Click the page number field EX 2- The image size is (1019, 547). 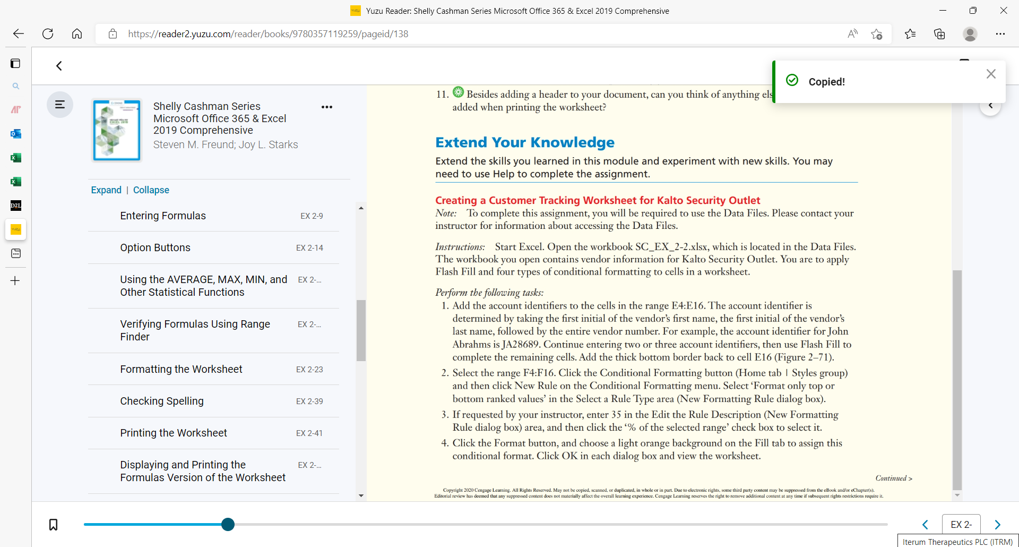coord(961,525)
